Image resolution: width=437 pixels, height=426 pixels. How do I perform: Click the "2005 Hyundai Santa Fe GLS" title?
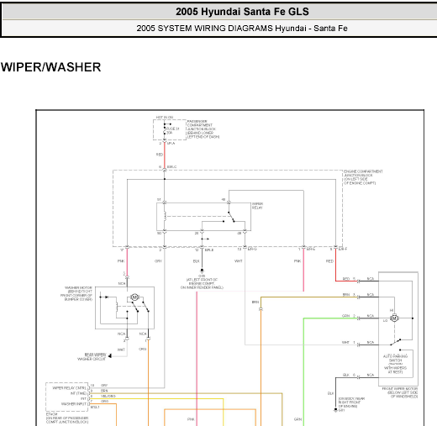pyautogui.click(x=242, y=12)
